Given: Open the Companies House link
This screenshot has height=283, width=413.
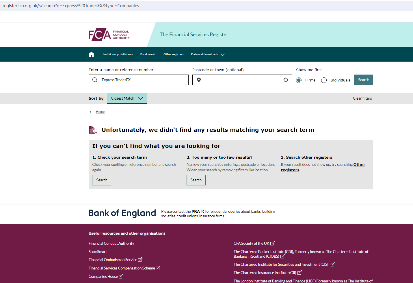Looking at the screenshot, I should (103, 277).
